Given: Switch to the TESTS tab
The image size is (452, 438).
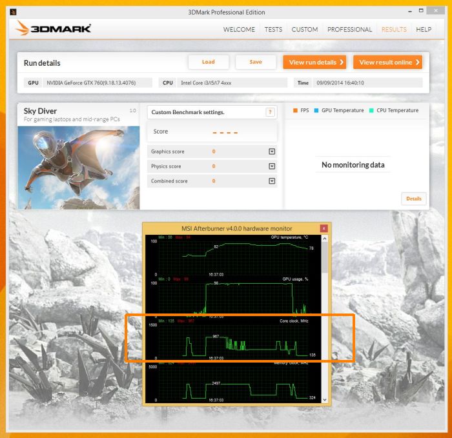Looking at the screenshot, I should 273,30.
